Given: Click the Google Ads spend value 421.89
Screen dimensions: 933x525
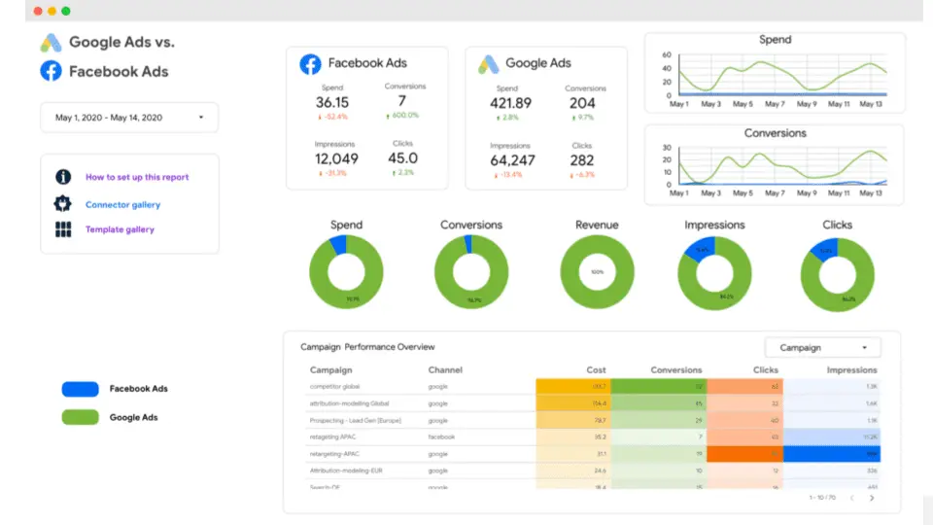Looking at the screenshot, I should [510, 104].
